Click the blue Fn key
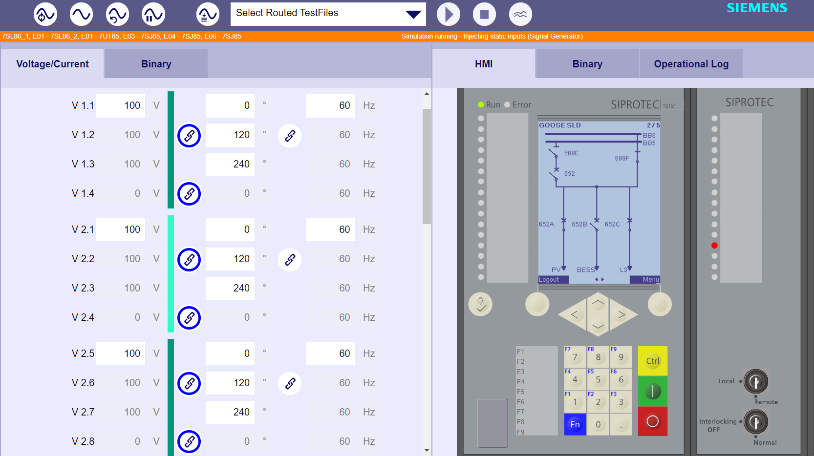 575,424
